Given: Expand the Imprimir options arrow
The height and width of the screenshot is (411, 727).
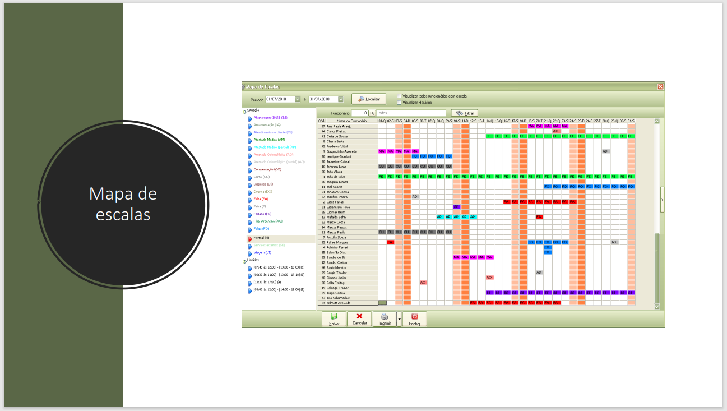Looking at the screenshot, I should click(399, 319).
